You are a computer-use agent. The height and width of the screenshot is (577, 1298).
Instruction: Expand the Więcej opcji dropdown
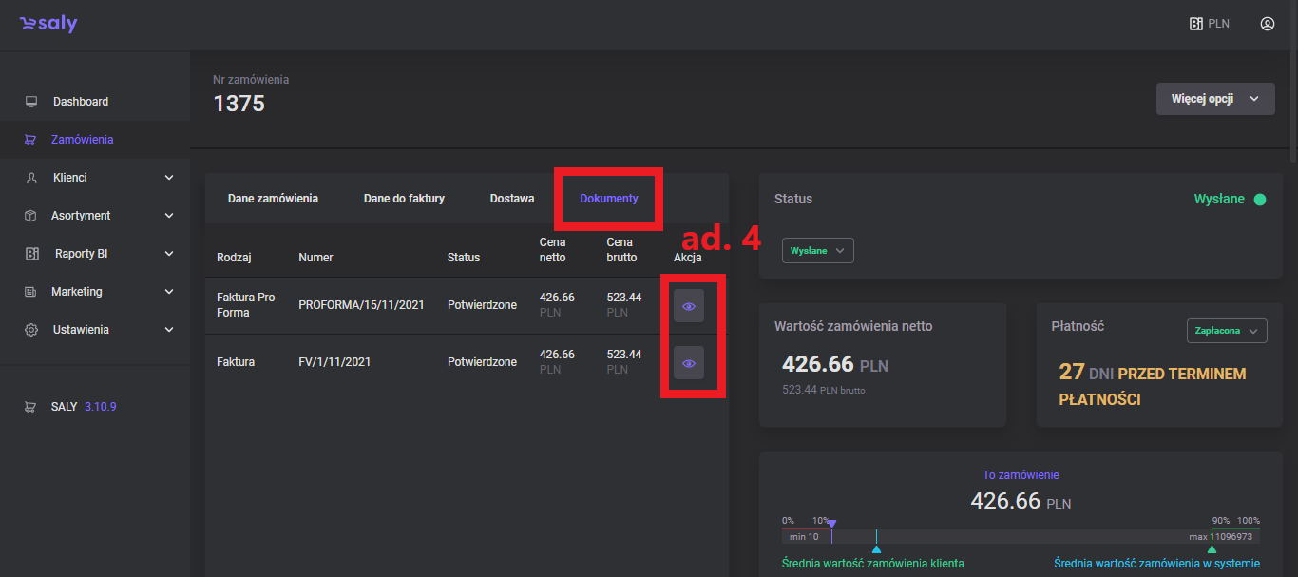click(1214, 99)
